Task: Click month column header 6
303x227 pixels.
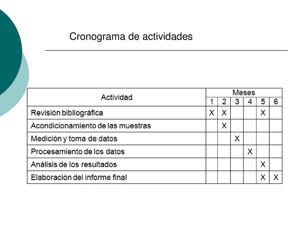Action: tap(276, 102)
